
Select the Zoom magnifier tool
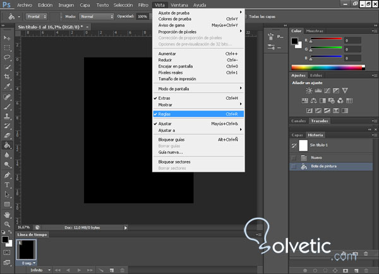[7, 223]
